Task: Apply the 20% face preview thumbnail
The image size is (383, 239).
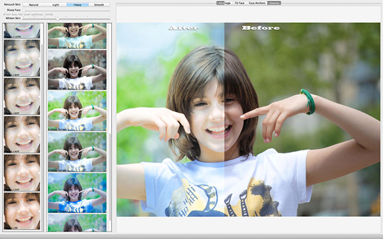Action: [22, 173]
